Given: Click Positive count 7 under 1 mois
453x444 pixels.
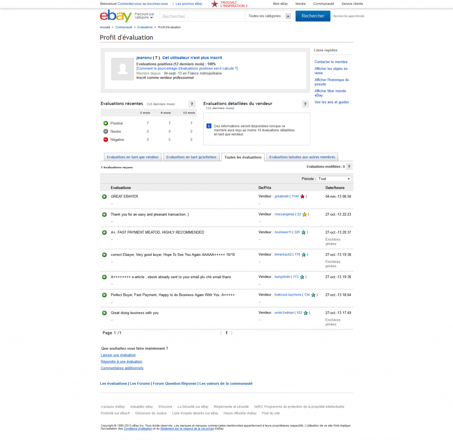Looking at the screenshot, I should point(148,123).
